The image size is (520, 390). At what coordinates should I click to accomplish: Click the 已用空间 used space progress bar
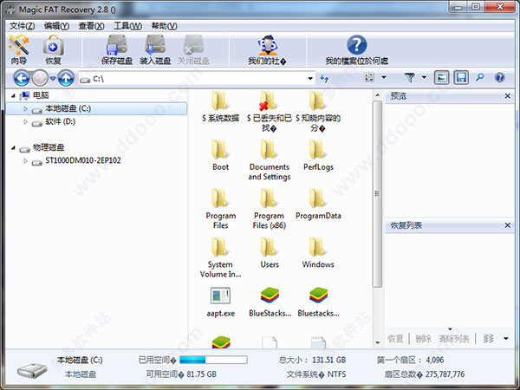(213, 360)
